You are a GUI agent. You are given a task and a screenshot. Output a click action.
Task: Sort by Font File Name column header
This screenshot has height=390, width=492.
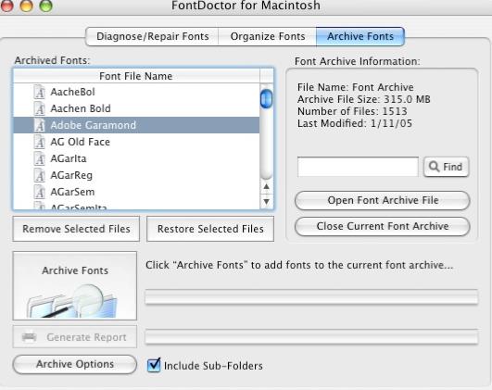[x=136, y=76]
